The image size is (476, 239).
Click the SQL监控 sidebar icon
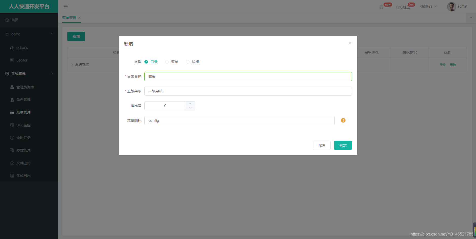click(x=12, y=125)
